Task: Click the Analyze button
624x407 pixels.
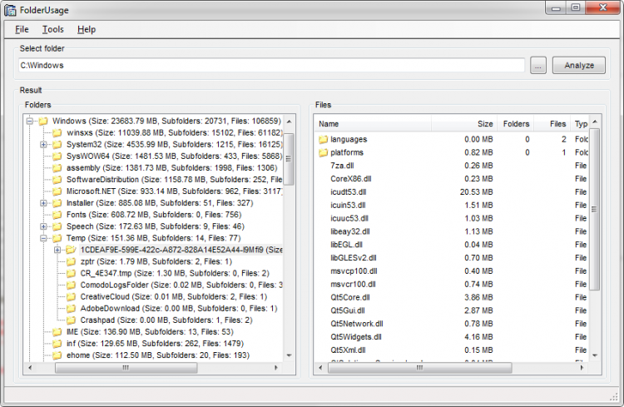Action: point(579,65)
